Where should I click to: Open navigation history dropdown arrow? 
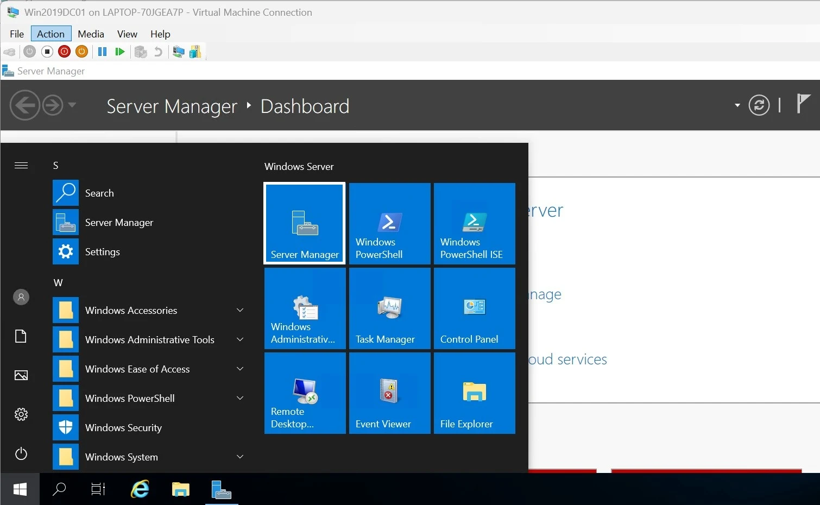72,105
